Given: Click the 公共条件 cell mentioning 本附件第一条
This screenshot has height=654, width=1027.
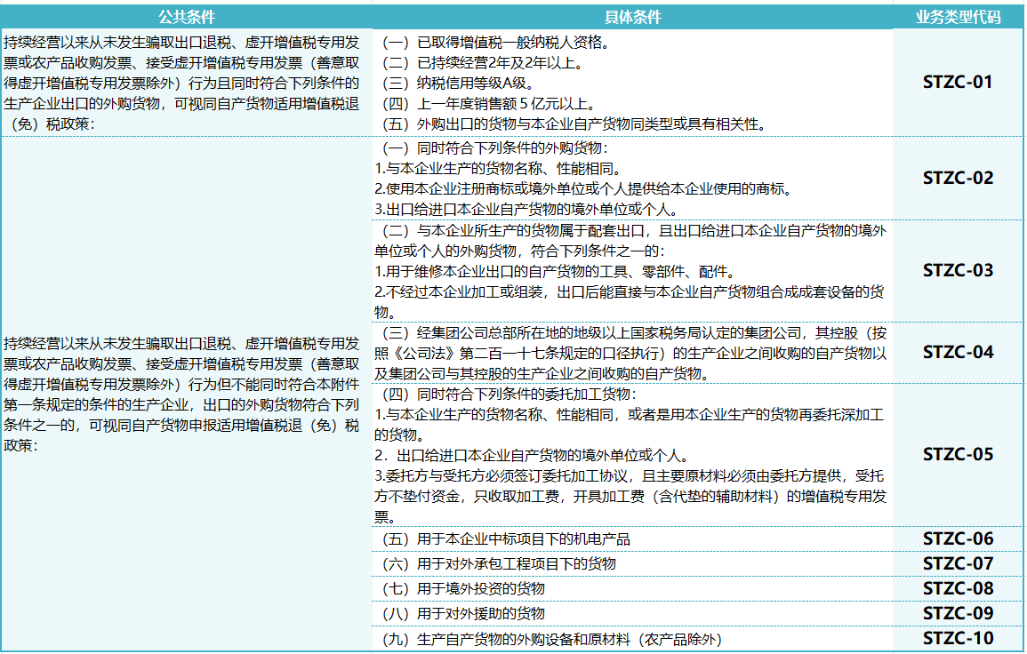Looking at the screenshot, I should click(x=187, y=394).
